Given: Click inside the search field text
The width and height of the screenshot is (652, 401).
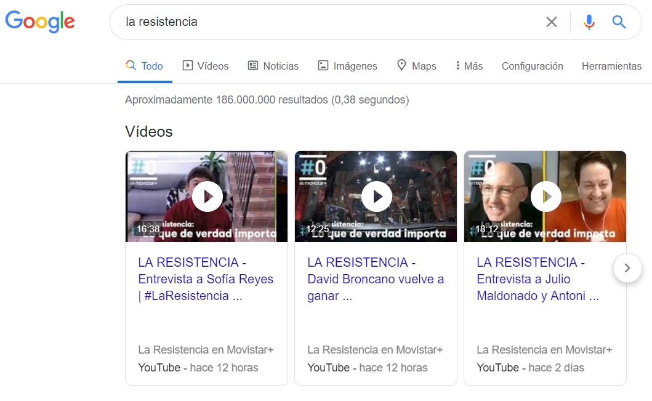Looking at the screenshot, I should click(x=308, y=22).
